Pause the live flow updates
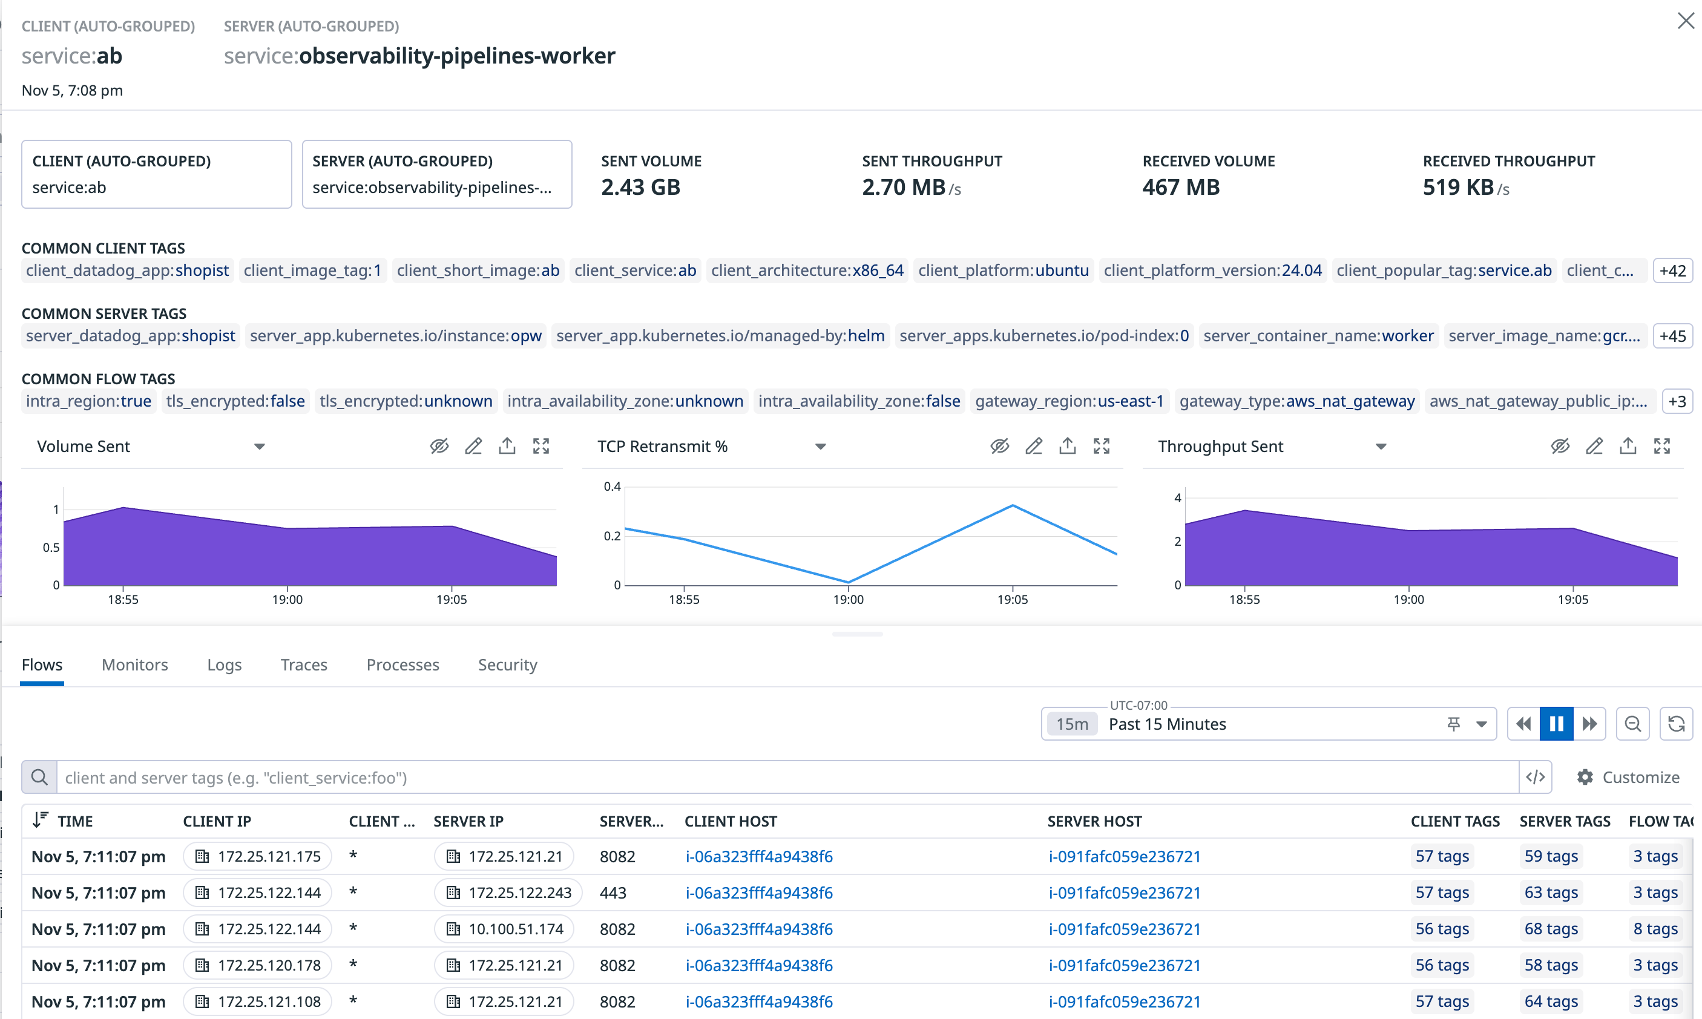 [1556, 724]
